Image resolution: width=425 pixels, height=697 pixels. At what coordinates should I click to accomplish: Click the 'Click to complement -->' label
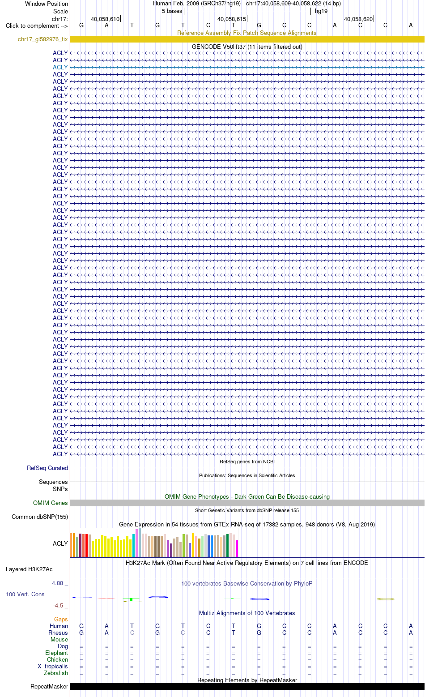tap(37, 26)
